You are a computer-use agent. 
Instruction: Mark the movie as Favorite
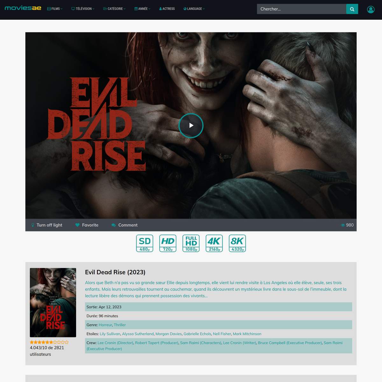(87, 225)
